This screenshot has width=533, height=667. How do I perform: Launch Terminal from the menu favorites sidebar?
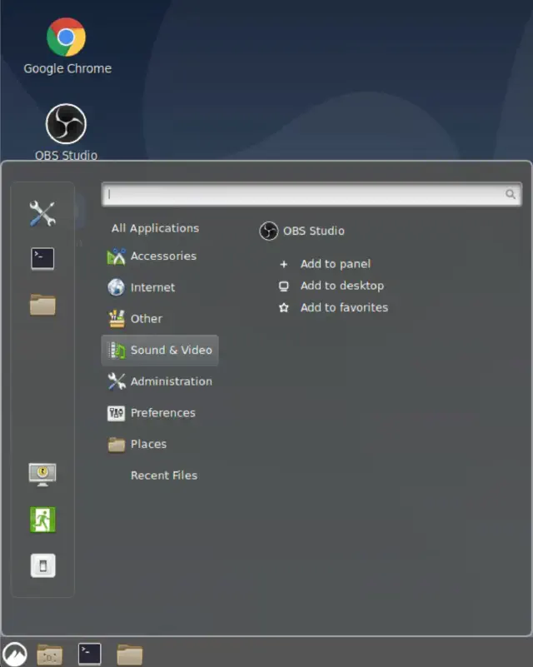pos(42,259)
